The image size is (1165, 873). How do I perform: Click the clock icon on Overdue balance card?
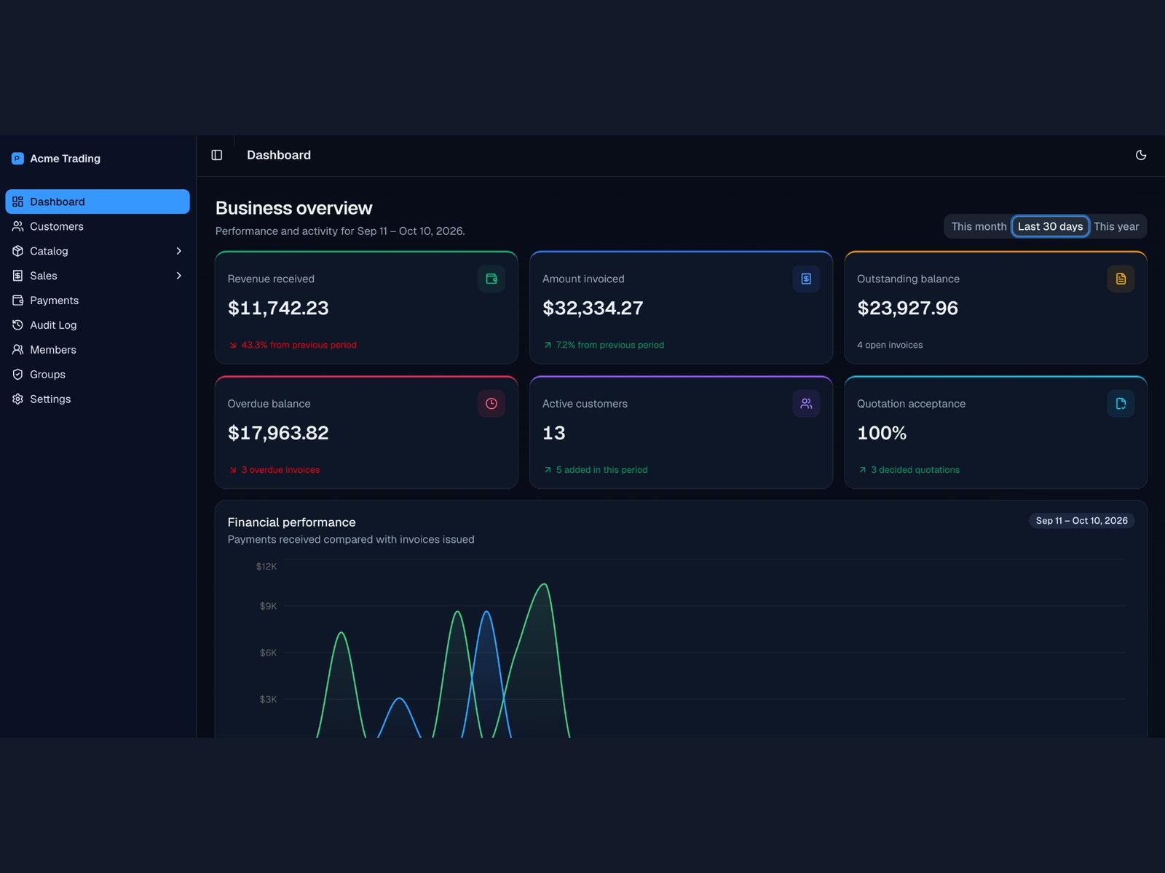(x=491, y=404)
